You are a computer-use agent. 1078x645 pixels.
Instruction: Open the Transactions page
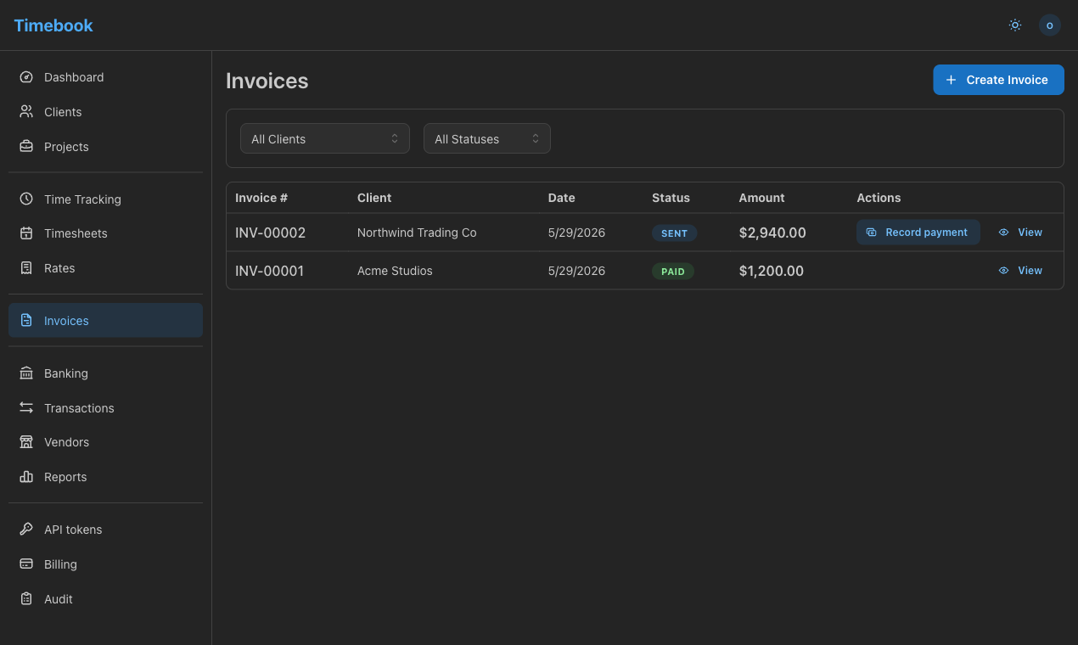[105, 408]
